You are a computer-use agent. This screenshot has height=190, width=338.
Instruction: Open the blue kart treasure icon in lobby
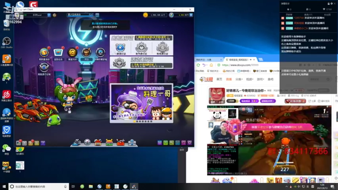tap(100, 52)
